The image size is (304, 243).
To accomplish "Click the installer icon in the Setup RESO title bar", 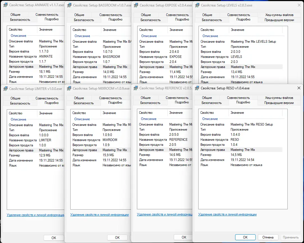I will tap(197, 88).
